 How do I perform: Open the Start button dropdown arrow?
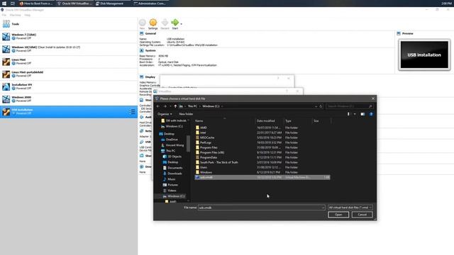point(182,24)
